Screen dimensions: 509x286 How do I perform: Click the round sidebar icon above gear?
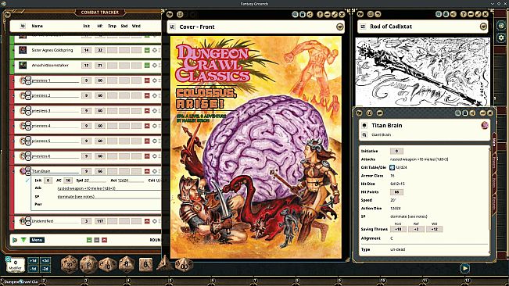pos(501,25)
